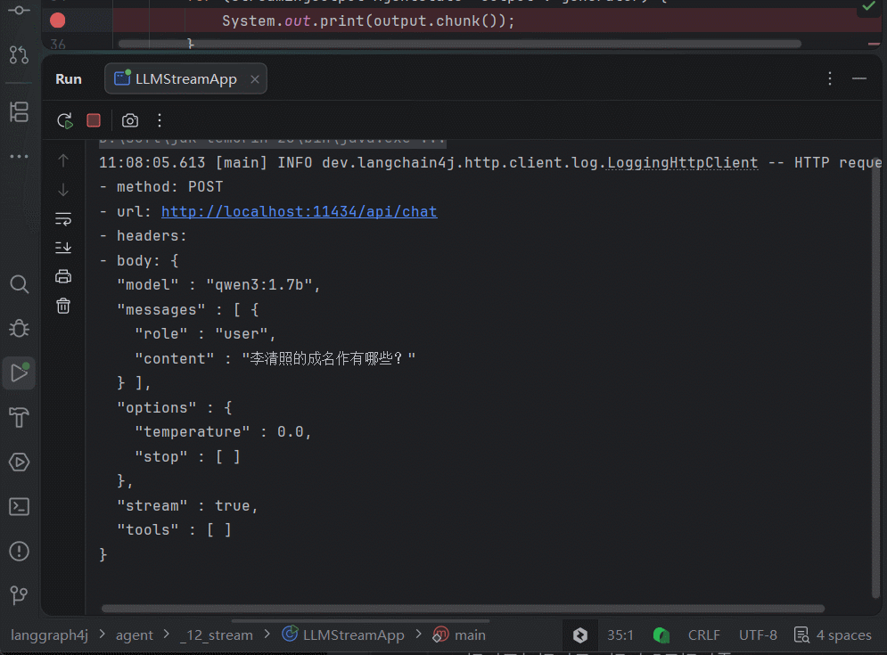Open the Debug tool window
The height and width of the screenshot is (655, 887).
[19, 328]
